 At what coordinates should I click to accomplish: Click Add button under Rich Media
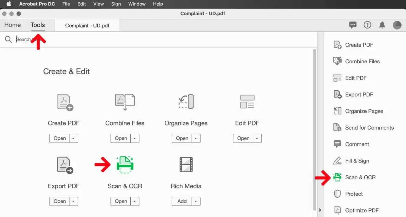182,201
